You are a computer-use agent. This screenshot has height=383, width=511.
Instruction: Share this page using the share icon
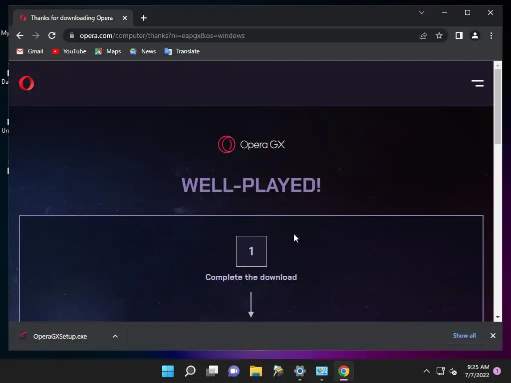(x=423, y=35)
